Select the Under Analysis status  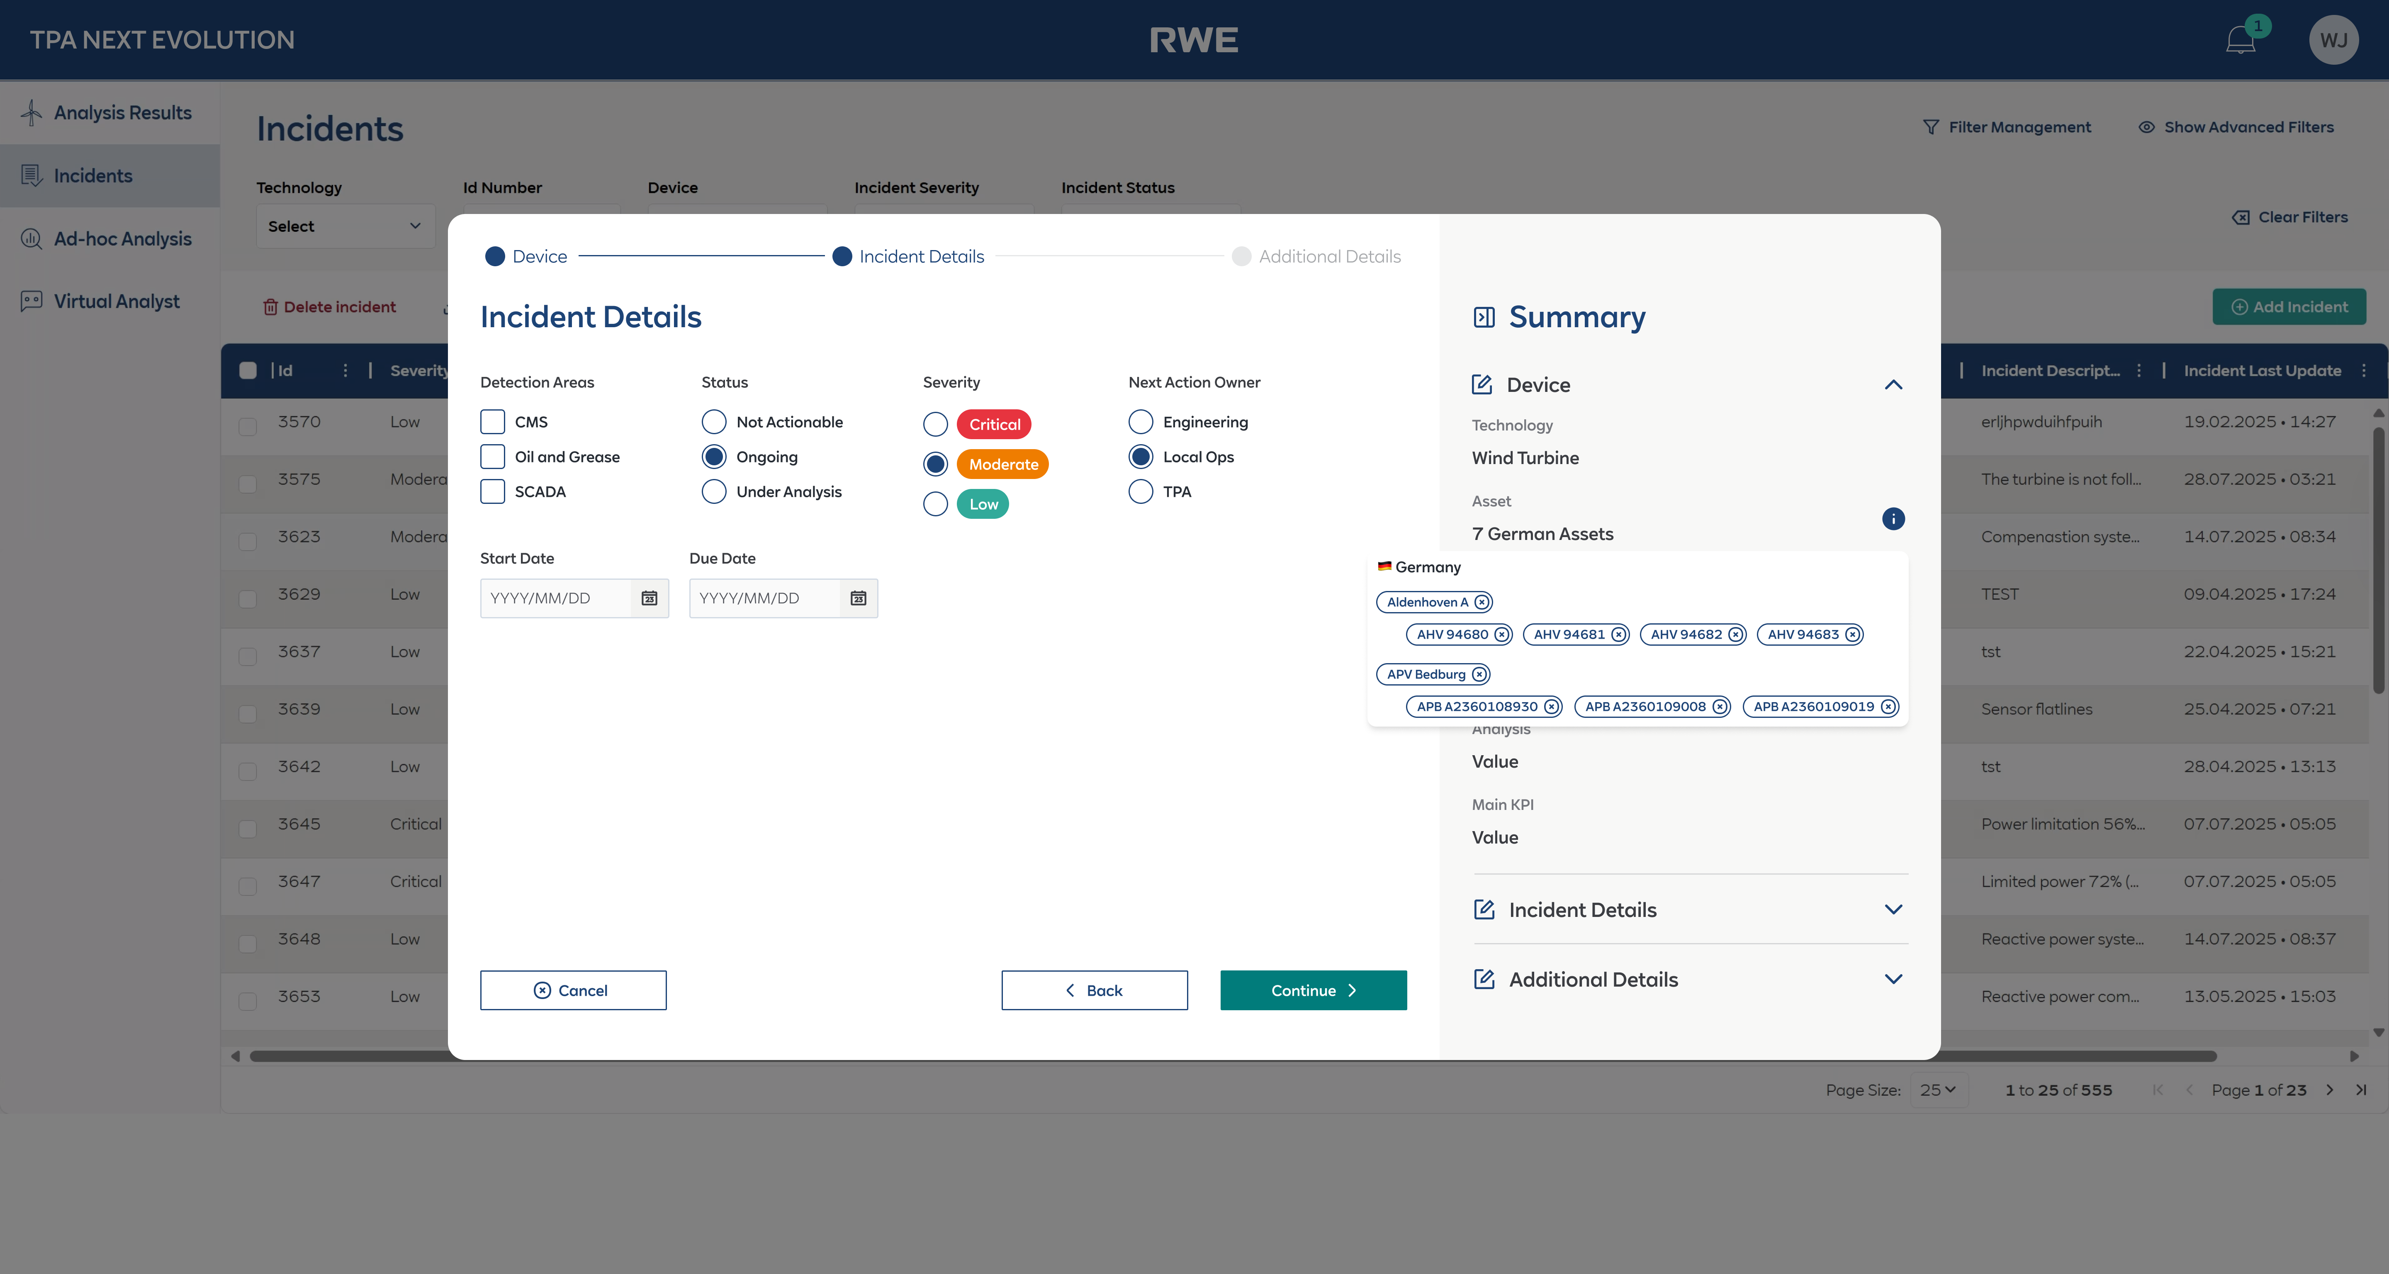coord(714,491)
